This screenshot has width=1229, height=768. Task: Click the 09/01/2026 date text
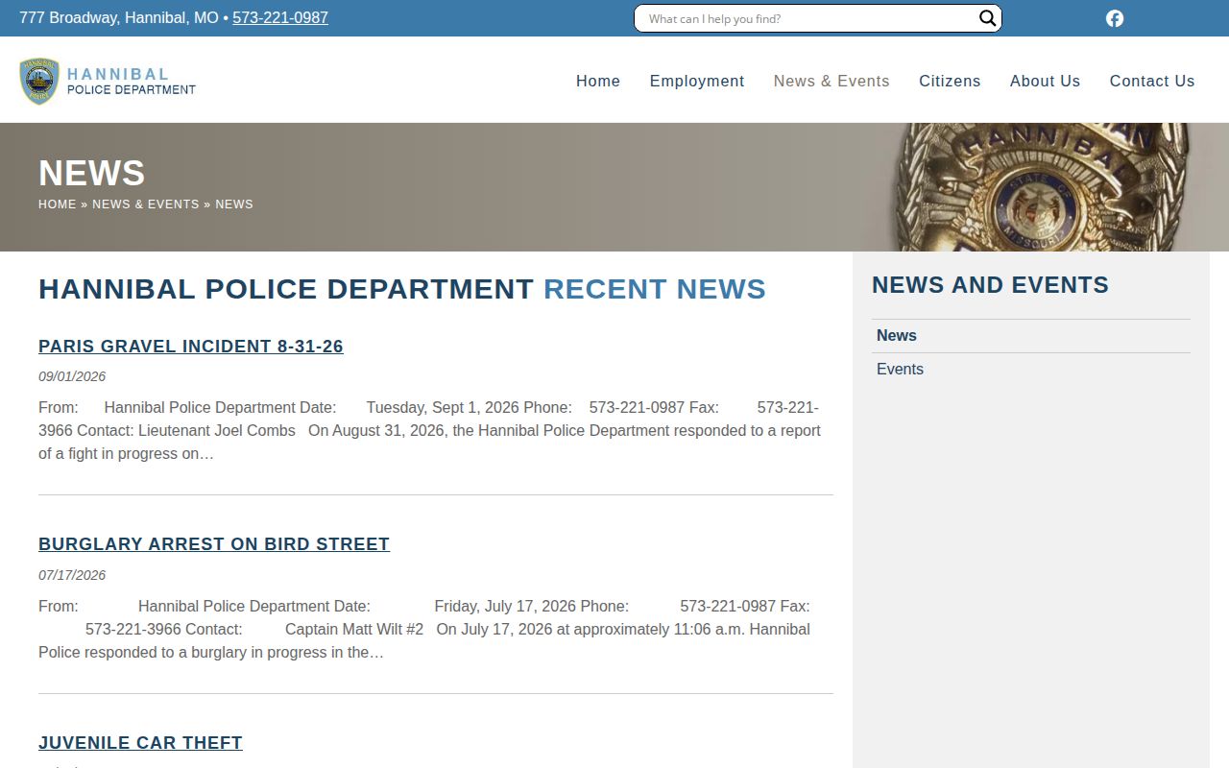click(72, 376)
